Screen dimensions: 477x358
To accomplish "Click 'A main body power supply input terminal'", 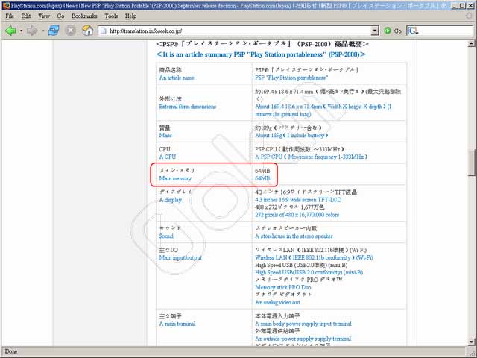I will click(303, 324).
